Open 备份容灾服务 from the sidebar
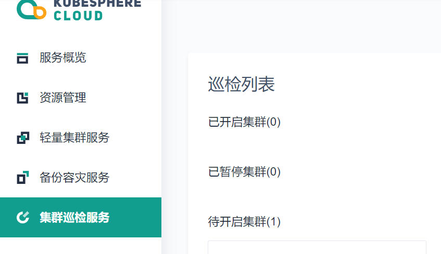Viewport: 441px width, 254px height. tap(74, 177)
